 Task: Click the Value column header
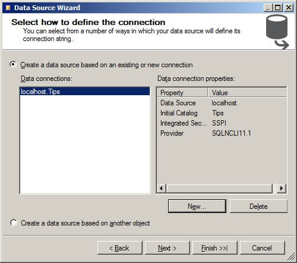pyautogui.click(x=247, y=92)
